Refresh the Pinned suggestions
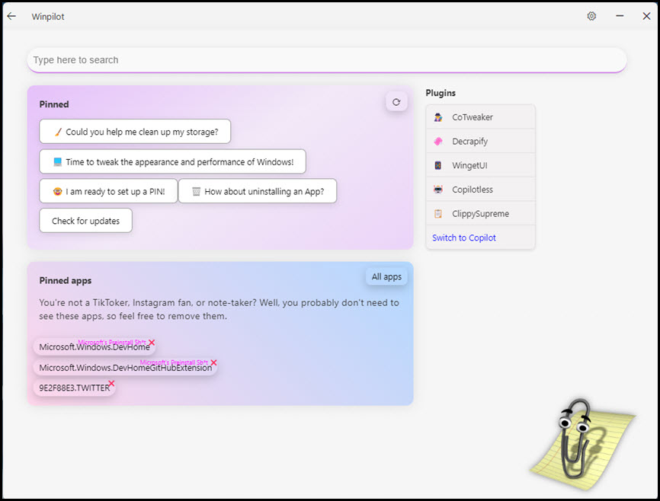Viewport: 660px width, 501px height. (x=396, y=102)
